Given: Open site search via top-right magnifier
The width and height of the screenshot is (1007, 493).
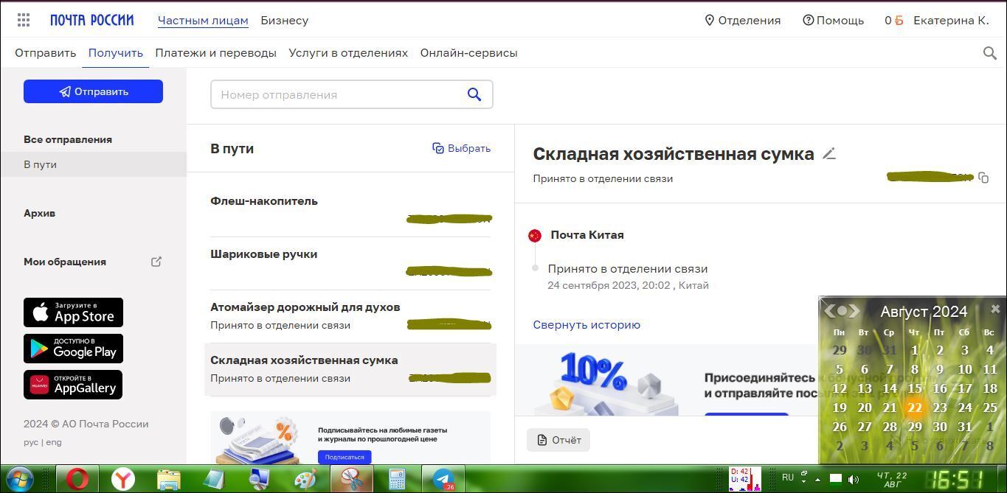Looking at the screenshot, I should click(x=990, y=53).
